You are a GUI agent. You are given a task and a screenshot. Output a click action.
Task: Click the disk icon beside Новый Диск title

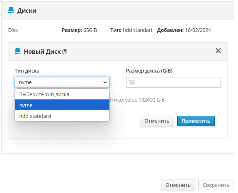(x=17, y=51)
